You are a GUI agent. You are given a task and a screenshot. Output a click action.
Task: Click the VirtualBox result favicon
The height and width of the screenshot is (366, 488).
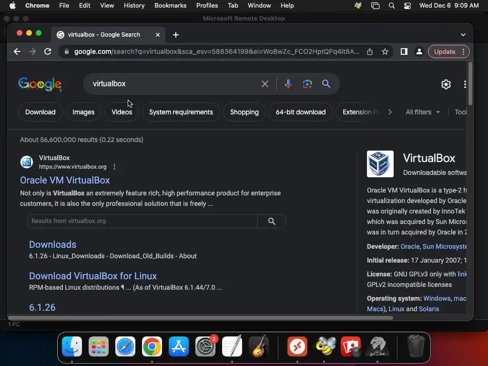coord(27,162)
